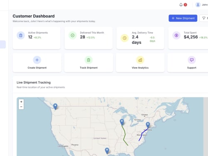Zoom in on the map

[21, 102]
